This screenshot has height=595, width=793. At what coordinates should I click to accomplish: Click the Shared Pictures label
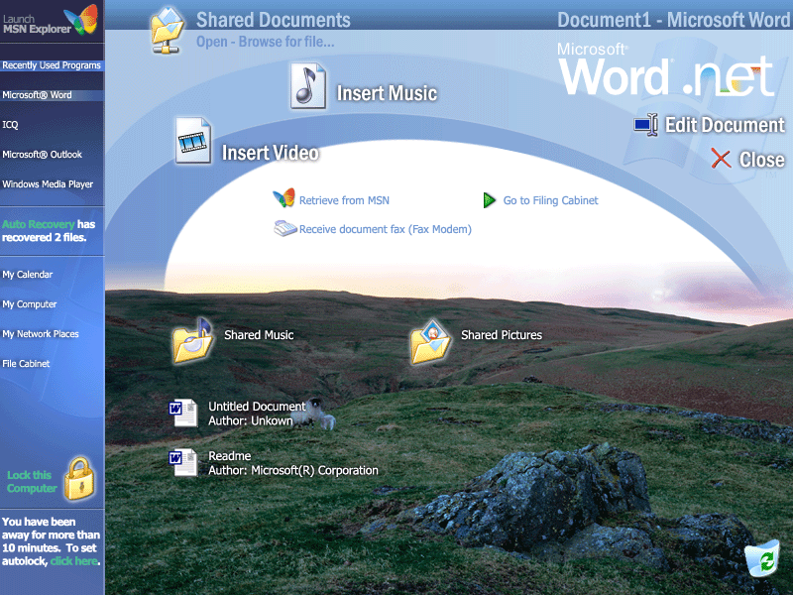[x=502, y=335]
